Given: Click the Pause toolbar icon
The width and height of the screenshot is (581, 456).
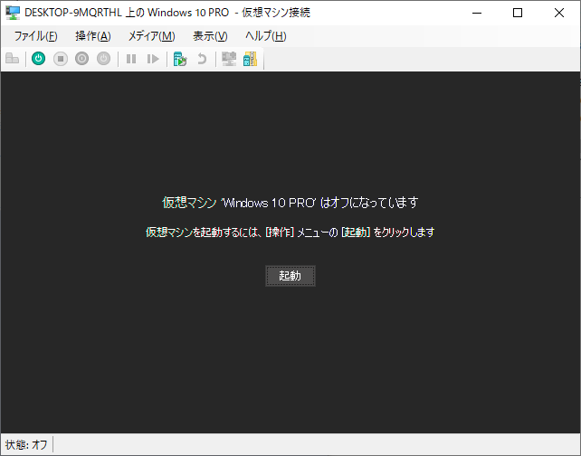Looking at the screenshot, I should click(131, 59).
